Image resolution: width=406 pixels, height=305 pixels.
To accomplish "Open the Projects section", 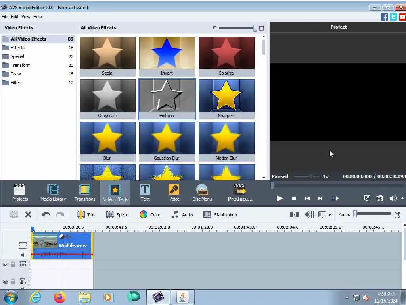I will 20,193.
